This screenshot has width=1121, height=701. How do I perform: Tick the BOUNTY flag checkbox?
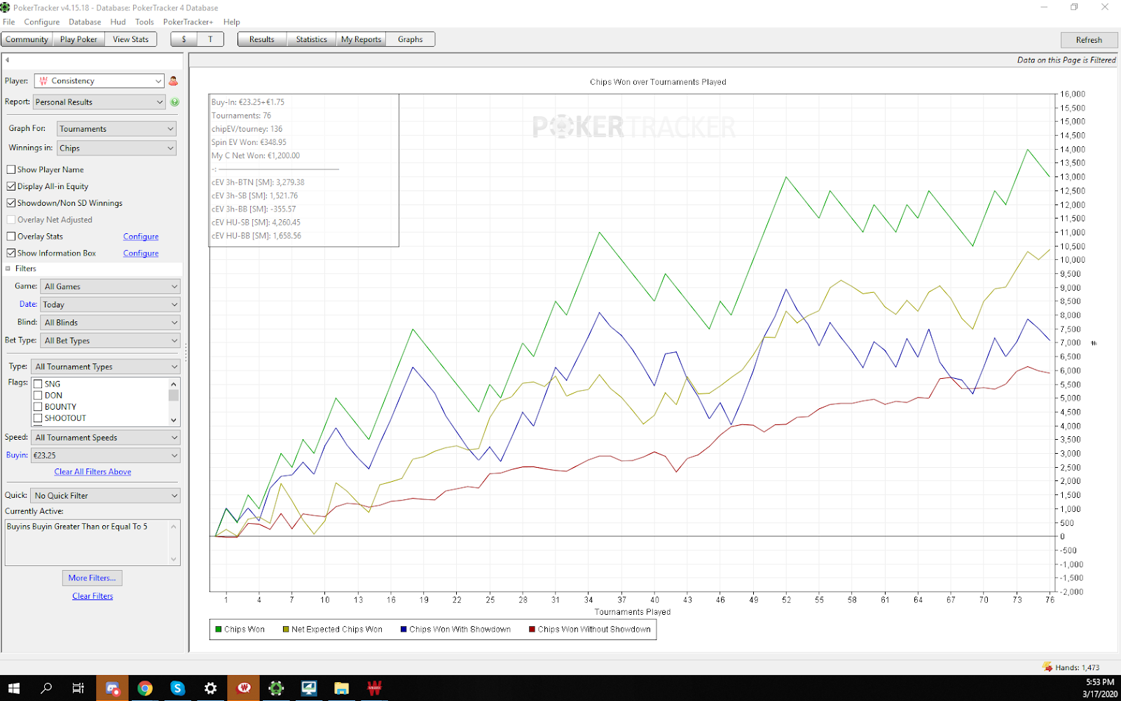38,407
